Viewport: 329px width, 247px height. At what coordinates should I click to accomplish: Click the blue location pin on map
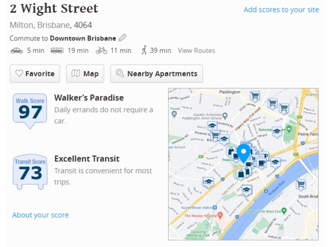coord(243,154)
